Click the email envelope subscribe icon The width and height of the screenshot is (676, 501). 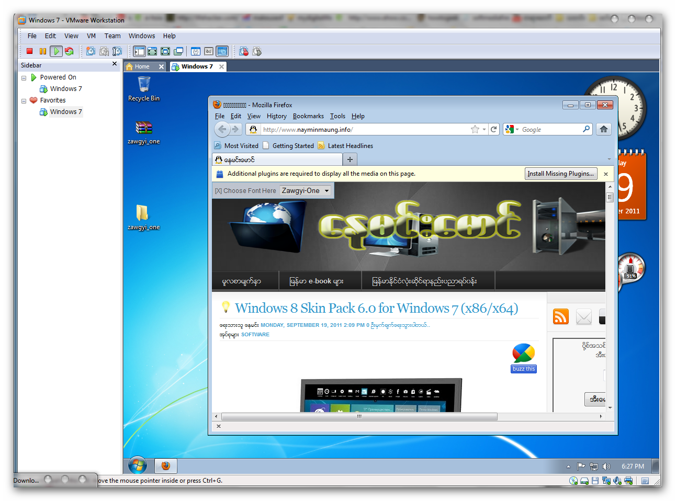tap(583, 316)
